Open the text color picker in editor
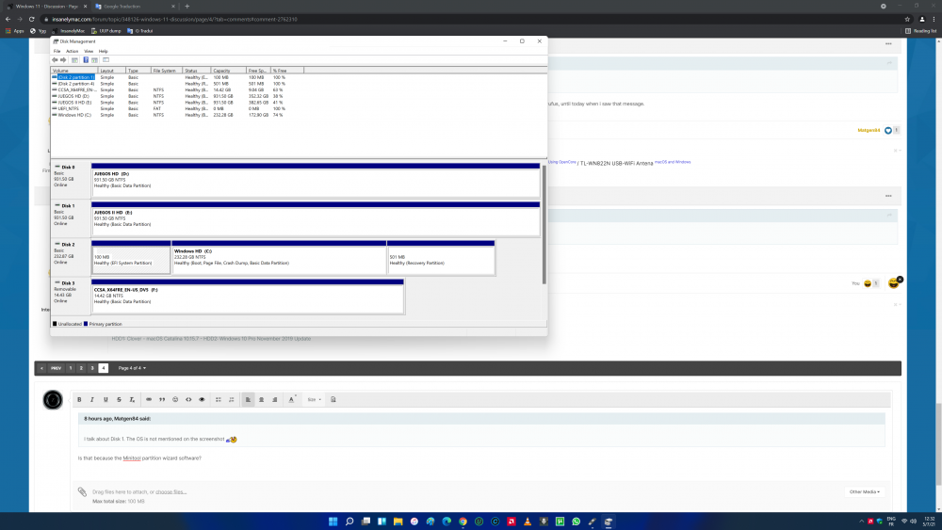Viewport: 942px width, 530px height. pyautogui.click(x=291, y=399)
